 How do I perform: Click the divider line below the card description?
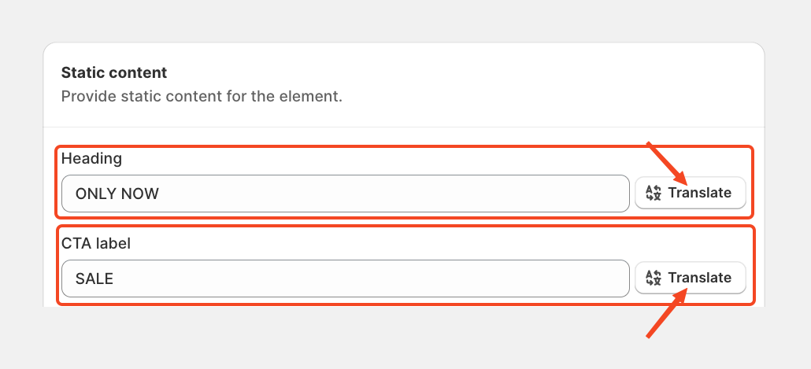(403, 127)
